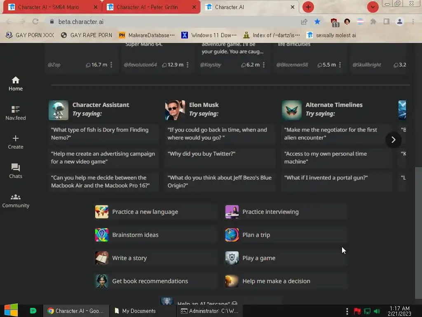Open options menu for @Kayslay card
Screen dimensions: 422x317
(264, 65)
